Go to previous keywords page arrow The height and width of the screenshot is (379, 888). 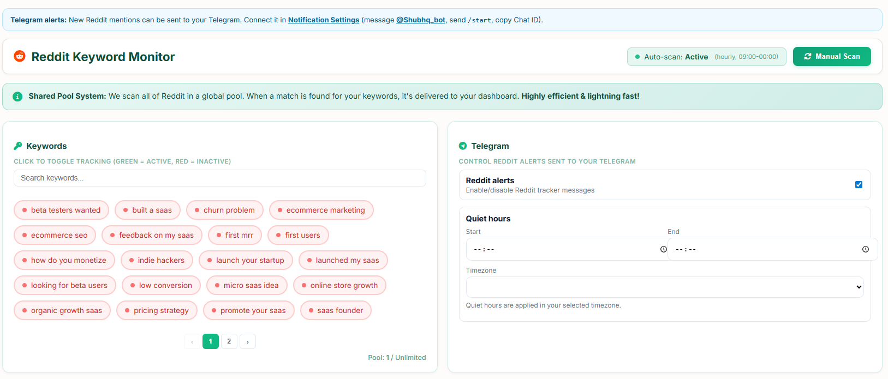[x=192, y=341]
